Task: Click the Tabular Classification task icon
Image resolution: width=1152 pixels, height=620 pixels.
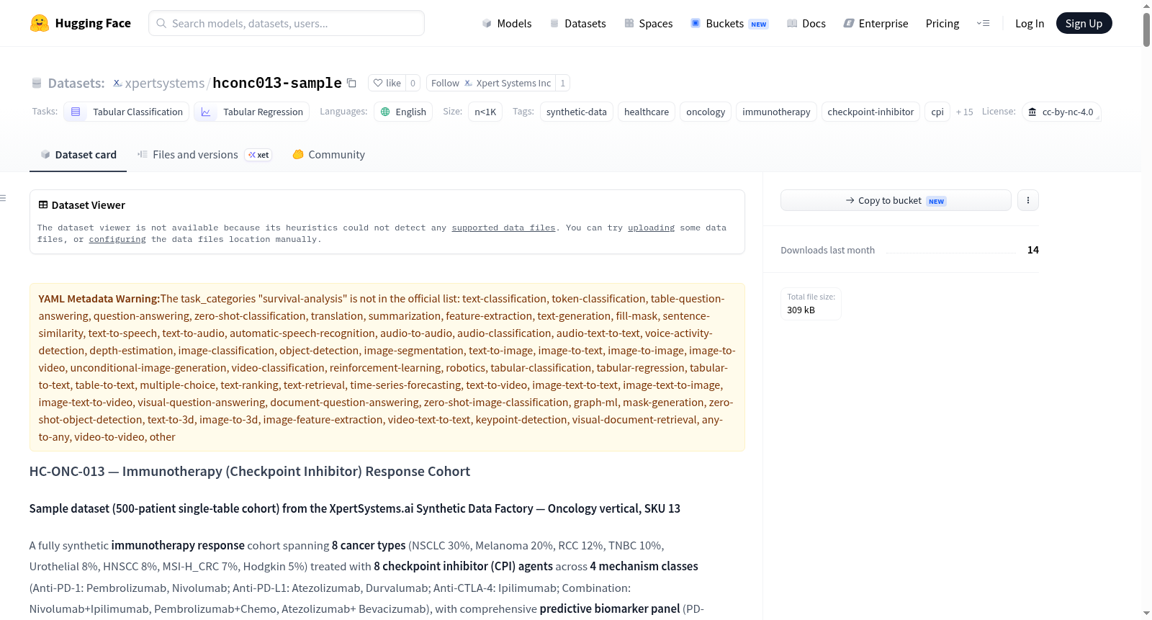Action: (x=76, y=112)
